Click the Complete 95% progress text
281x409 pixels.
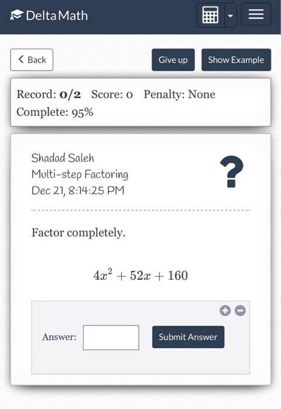click(55, 112)
